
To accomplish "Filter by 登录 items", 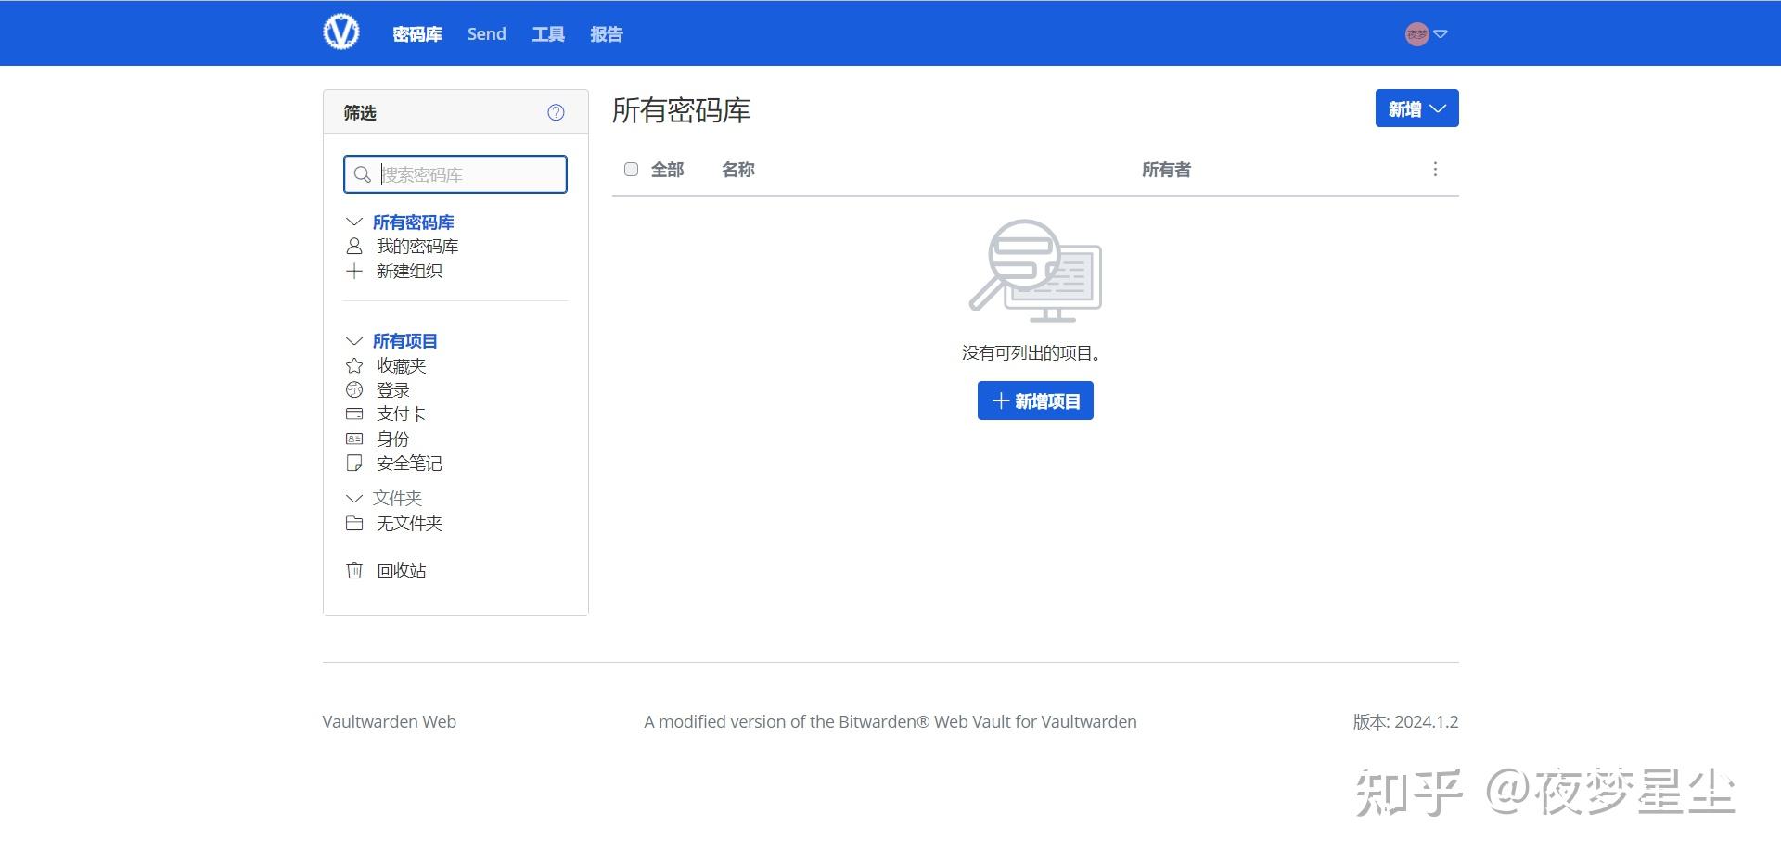I will point(393,390).
